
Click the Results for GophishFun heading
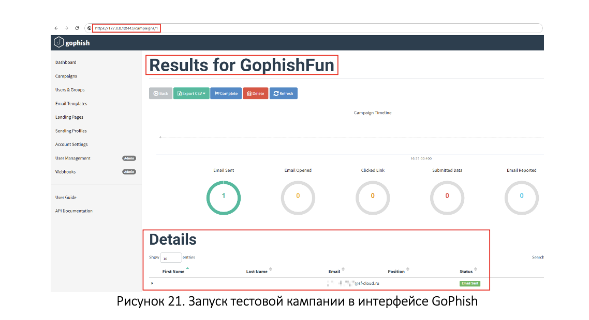tap(242, 65)
